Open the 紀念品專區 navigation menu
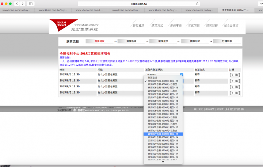This screenshot has height=167, width=263. pos(231,26)
